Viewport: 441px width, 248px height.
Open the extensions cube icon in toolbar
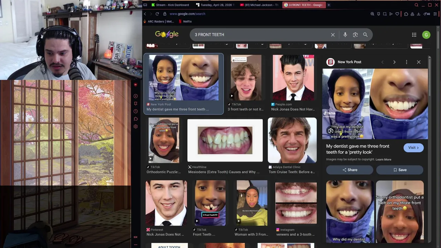(406, 14)
